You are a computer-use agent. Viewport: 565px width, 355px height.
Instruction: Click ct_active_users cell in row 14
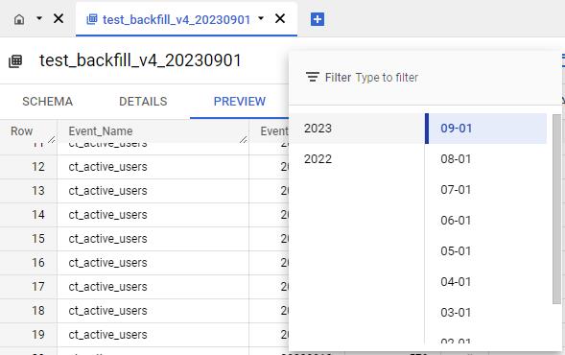pos(153,215)
